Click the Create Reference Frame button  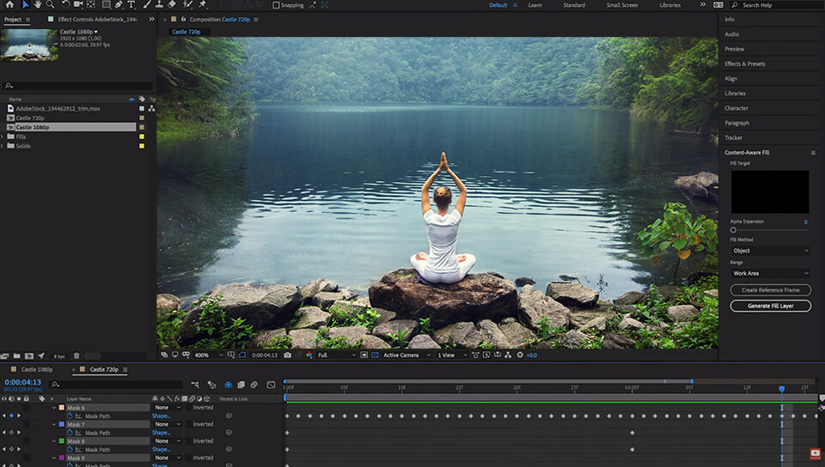[x=770, y=290]
